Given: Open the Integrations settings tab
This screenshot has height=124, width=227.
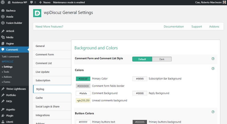Looking at the screenshot, I should point(52,115).
